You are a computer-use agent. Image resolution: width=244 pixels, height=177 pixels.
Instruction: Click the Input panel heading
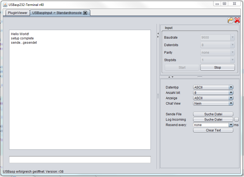(x=169, y=28)
